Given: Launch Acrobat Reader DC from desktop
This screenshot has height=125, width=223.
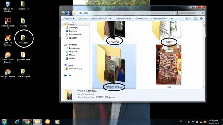Looking at the screenshot, I should 8,23.
